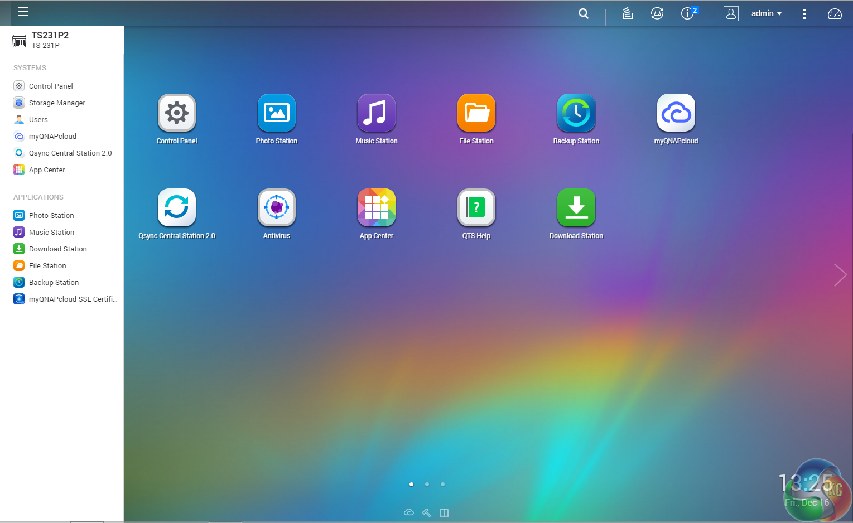Switch to second desktop page dot

point(427,484)
